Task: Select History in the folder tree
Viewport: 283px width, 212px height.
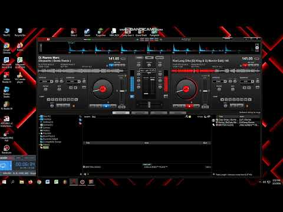Action: (47, 131)
